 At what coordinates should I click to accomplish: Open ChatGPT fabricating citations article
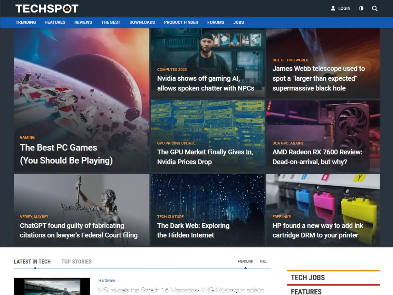[79, 230]
